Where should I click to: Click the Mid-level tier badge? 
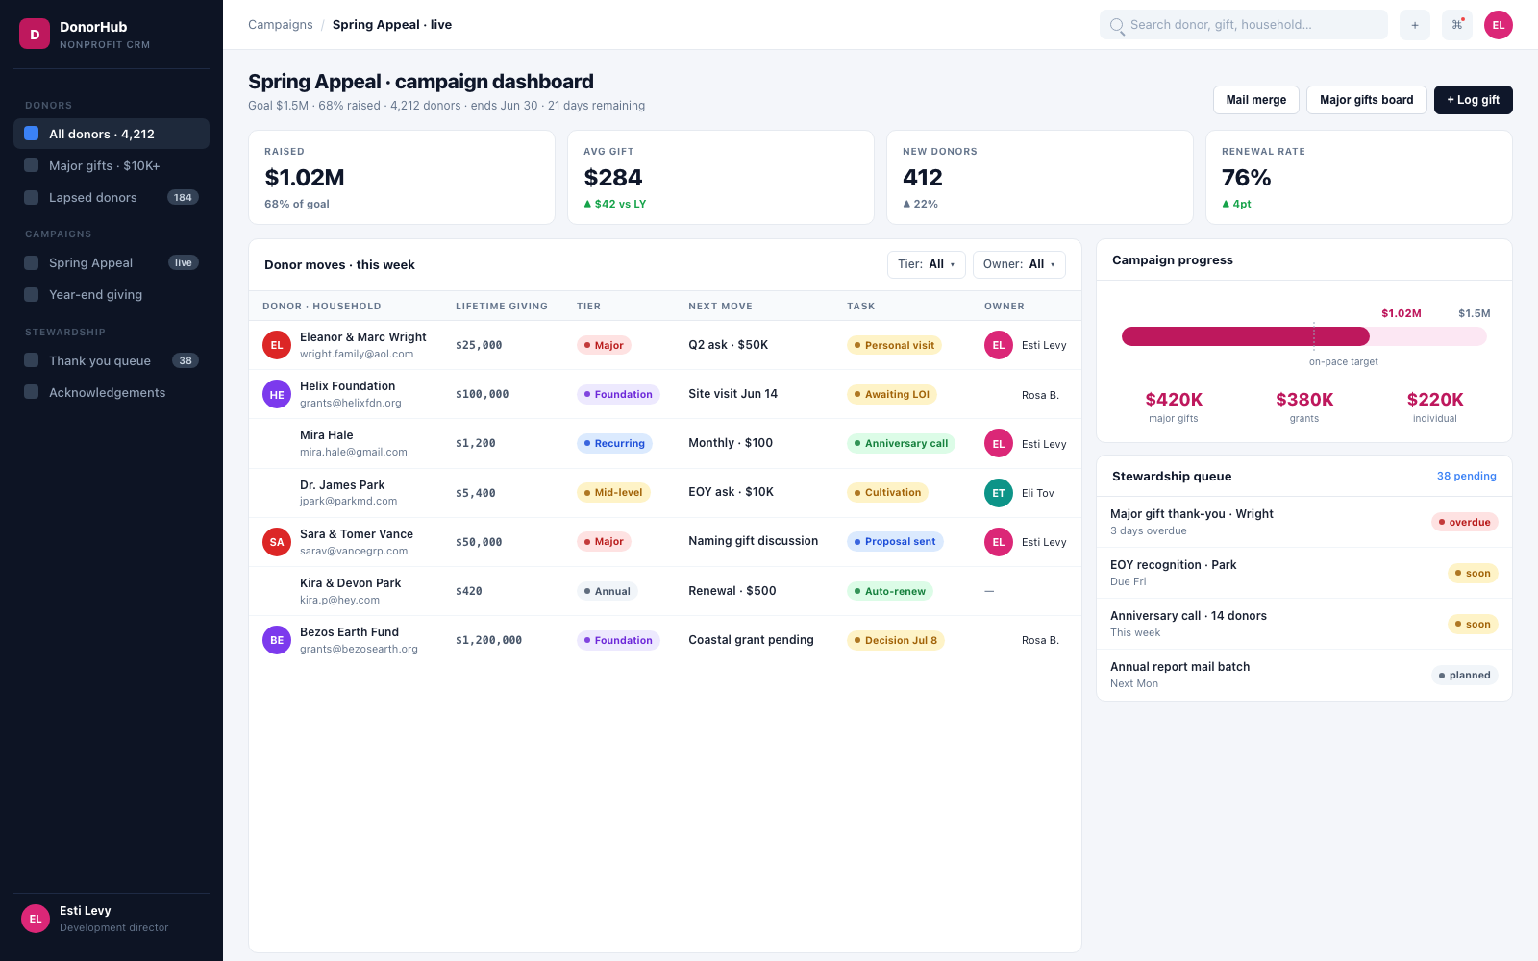[x=613, y=493]
